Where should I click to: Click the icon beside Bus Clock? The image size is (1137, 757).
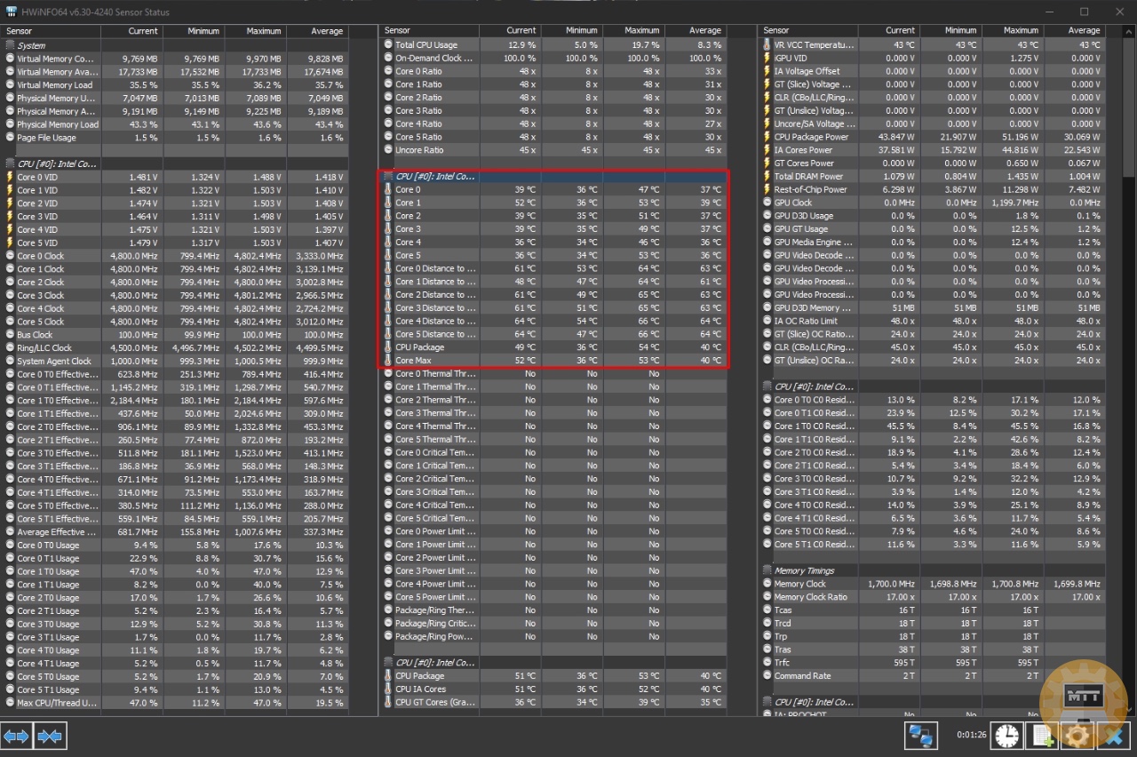point(10,335)
